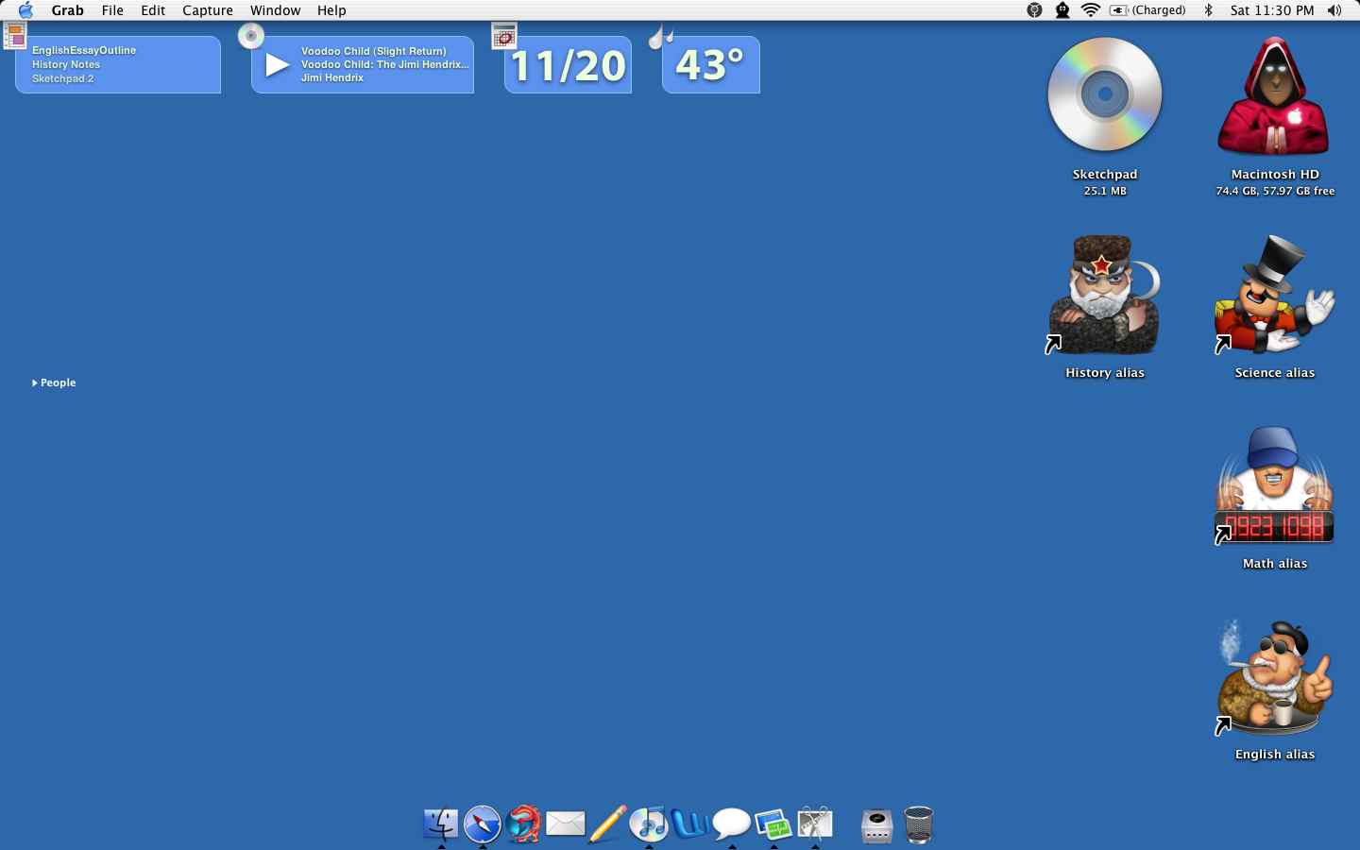Screen dimensions: 1360x850
Task: Click the 11/20 date widget
Action: point(568,65)
